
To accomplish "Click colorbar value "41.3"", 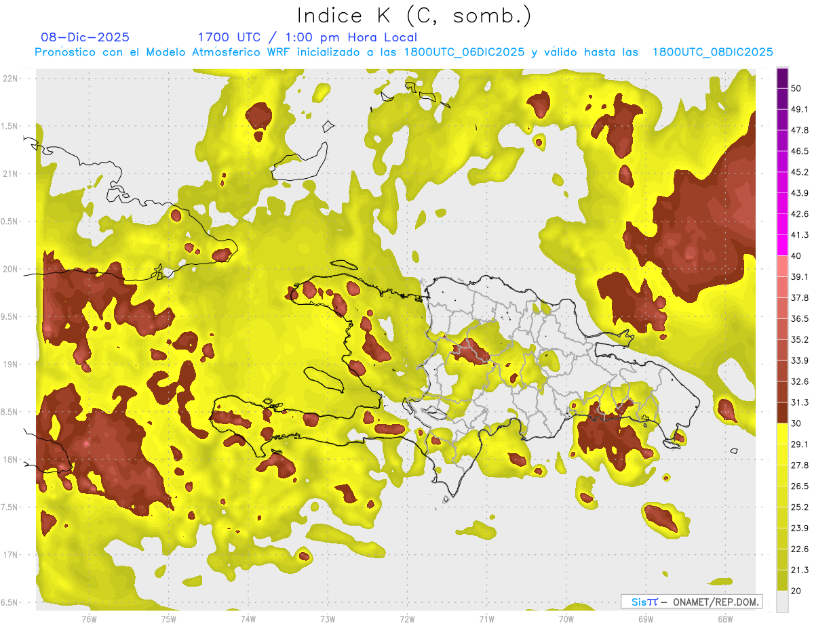I will (x=800, y=235).
